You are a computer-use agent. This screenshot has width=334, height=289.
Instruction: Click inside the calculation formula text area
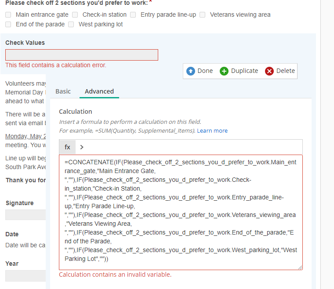coord(181,211)
